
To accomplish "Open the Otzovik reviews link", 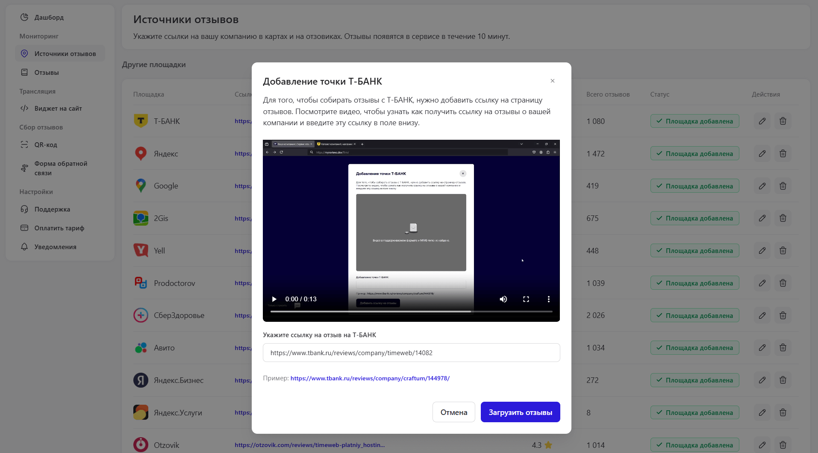I will tap(309, 445).
